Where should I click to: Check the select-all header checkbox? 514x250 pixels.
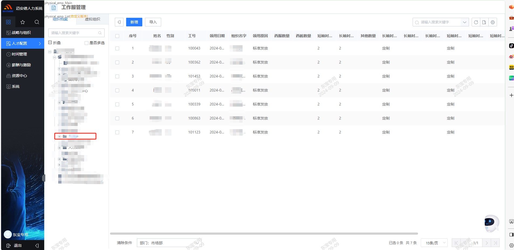(x=117, y=36)
